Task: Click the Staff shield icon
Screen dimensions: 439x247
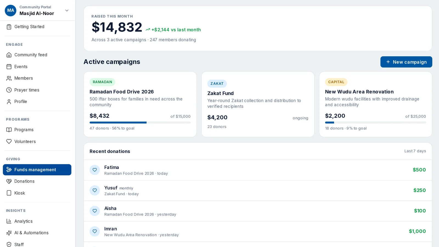Action: click(9, 244)
